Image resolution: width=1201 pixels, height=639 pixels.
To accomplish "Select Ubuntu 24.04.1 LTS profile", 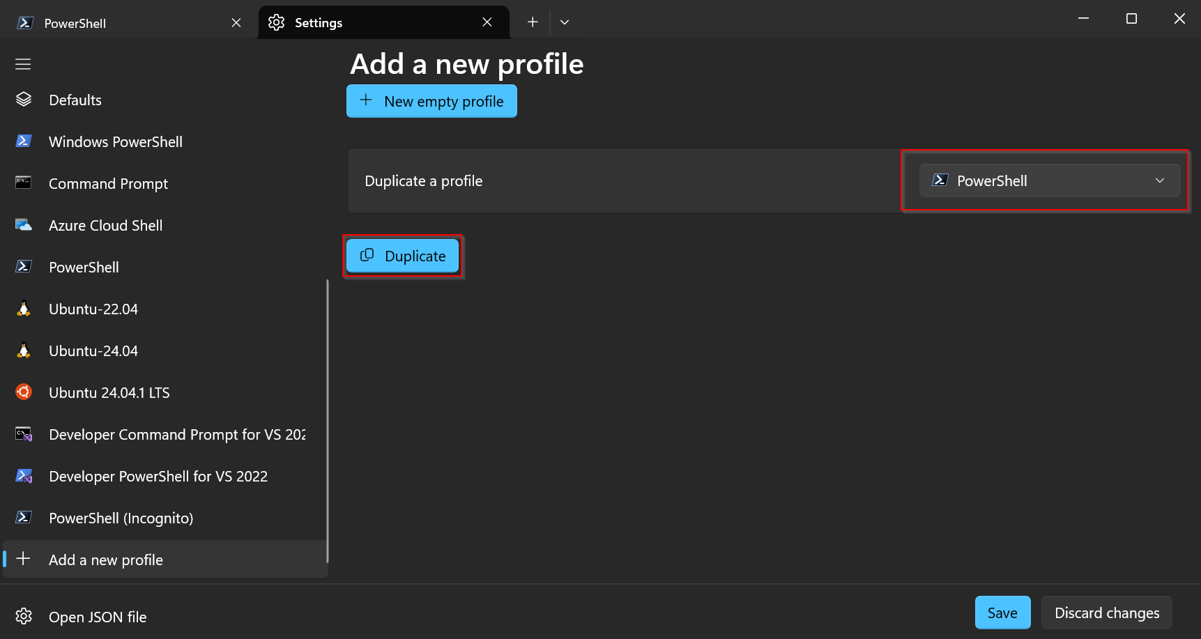I will (x=165, y=392).
